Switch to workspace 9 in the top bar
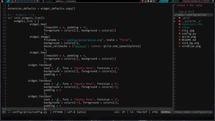 tap(37, 1)
